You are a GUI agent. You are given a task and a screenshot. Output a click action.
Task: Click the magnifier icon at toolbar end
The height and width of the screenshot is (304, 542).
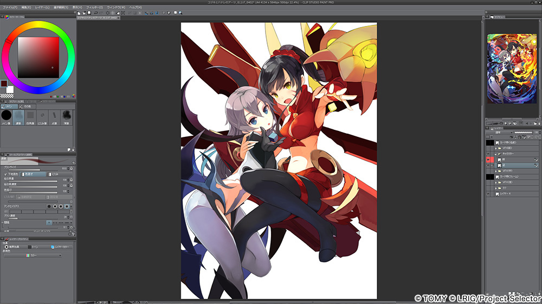(180, 13)
